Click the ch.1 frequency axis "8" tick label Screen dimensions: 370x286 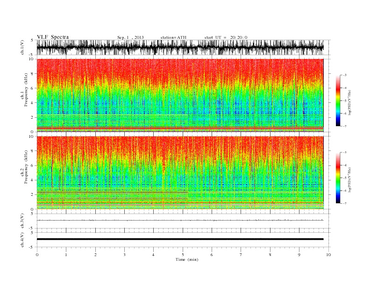click(x=32, y=74)
